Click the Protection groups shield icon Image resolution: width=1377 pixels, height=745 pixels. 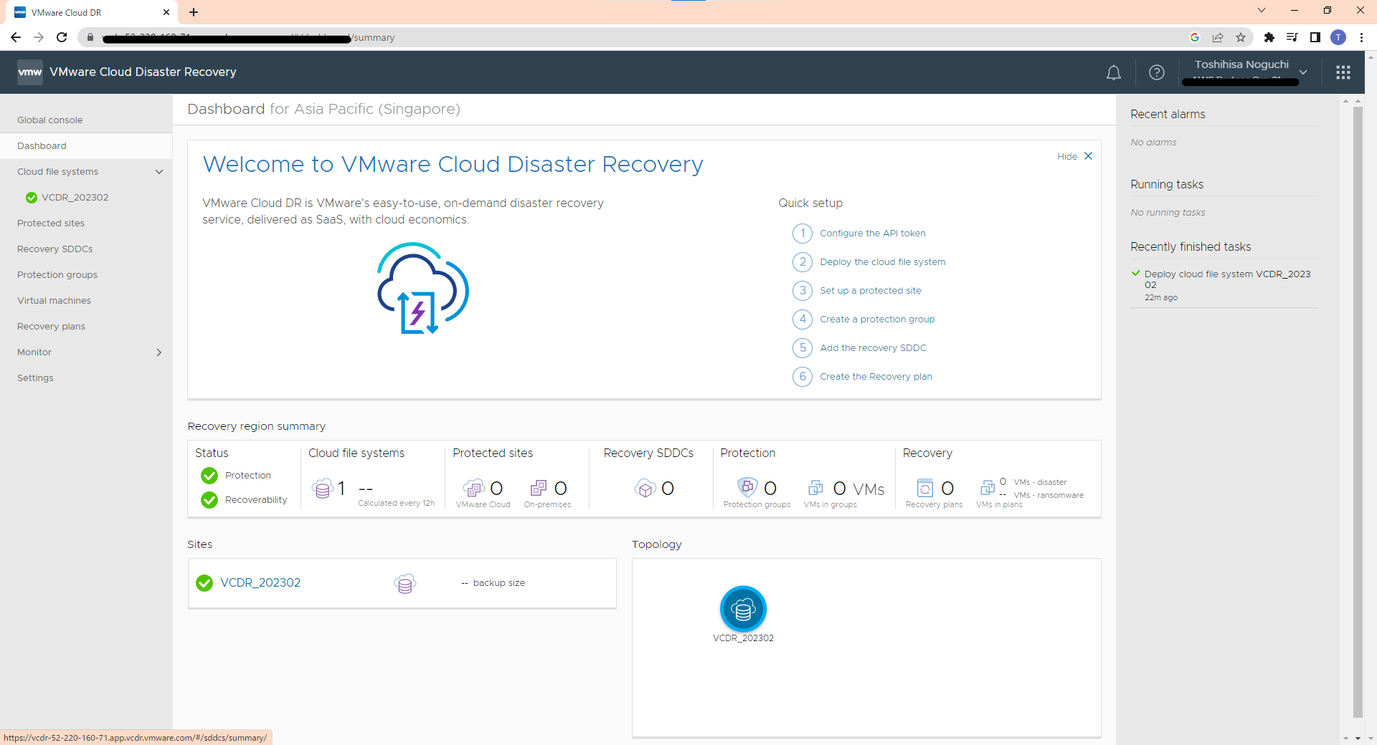(747, 488)
